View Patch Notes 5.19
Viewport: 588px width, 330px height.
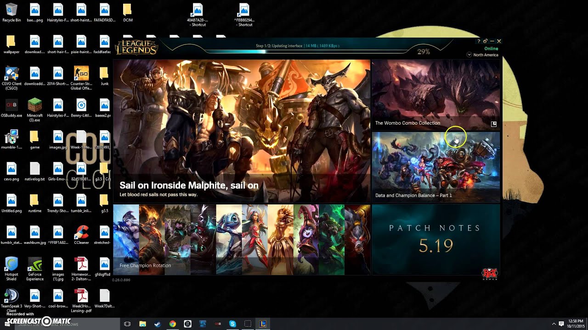coord(435,239)
